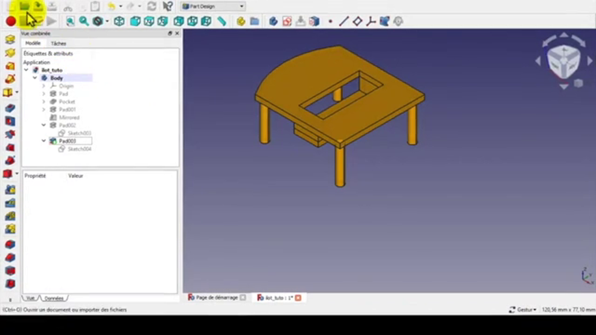Click the Refresh/recompute document icon

[152, 6]
